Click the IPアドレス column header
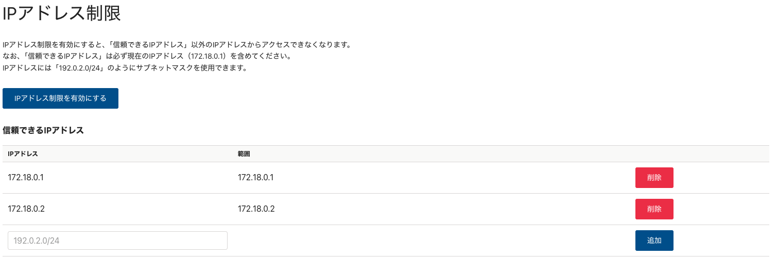777x274 pixels. (23, 154)
